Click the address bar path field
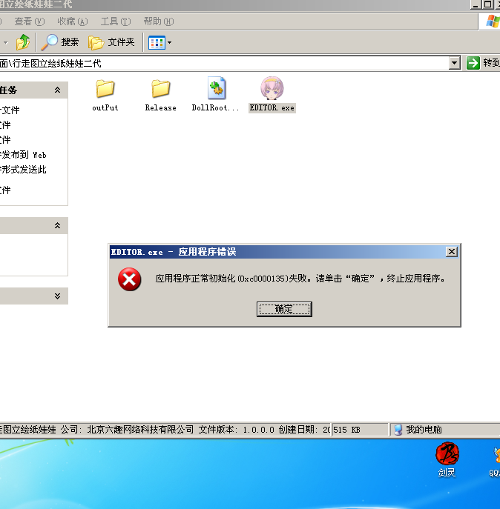Image resolution: width=500 pixels, height=509 pixels. point(224,63)
